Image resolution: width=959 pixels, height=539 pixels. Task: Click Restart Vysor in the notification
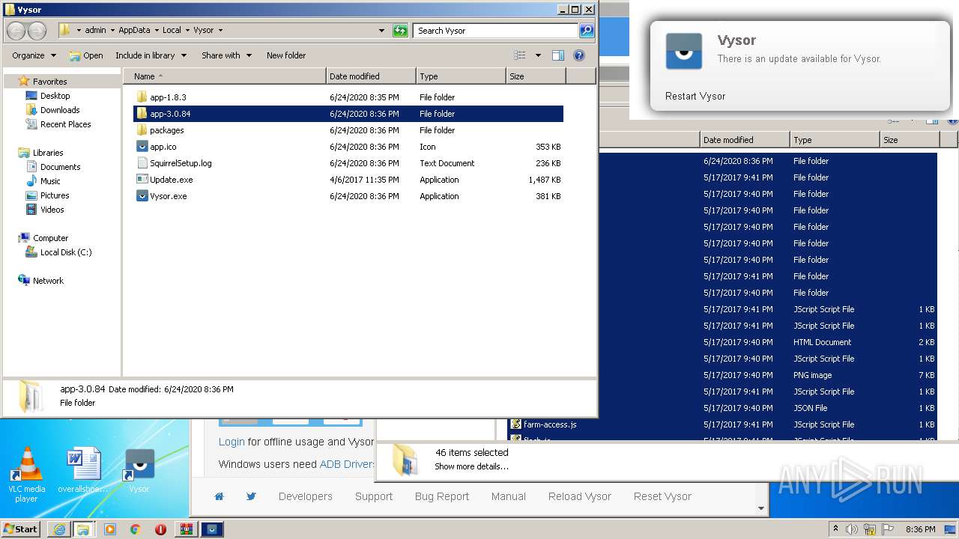695,96
